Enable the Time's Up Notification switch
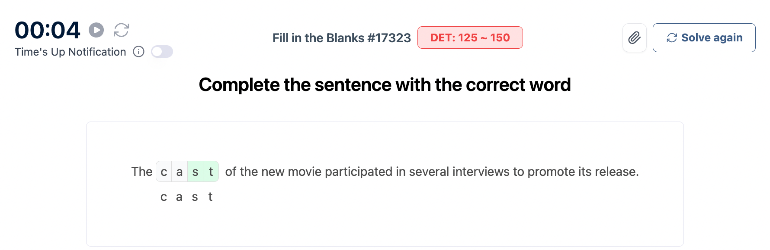The height and width of the screenshot is (250, 770). coord(162,52)
